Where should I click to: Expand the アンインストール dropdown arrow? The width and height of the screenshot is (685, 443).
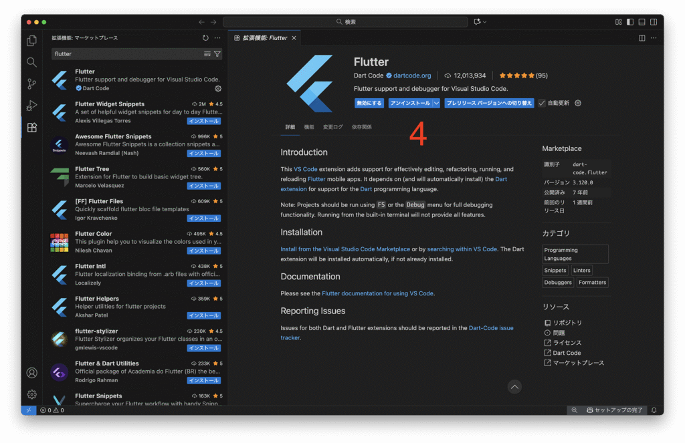click(436, 104)
